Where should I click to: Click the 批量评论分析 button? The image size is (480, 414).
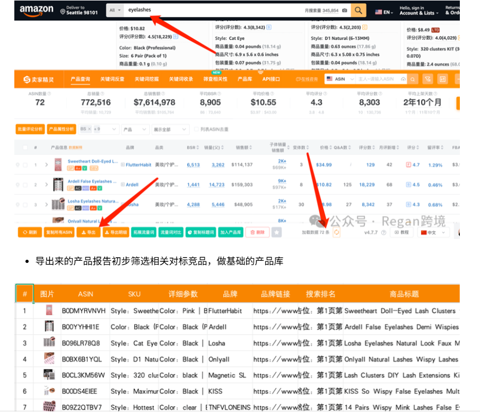coord(30,129)
